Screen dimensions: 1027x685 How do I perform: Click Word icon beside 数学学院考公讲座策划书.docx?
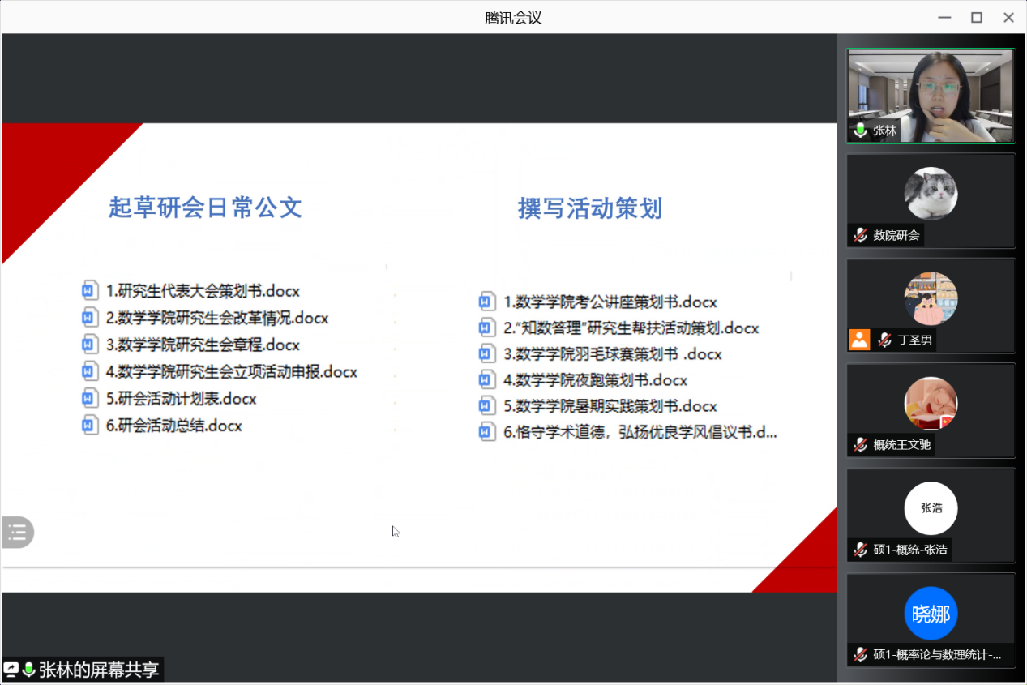pyautogui.click(x=486, y=302)
